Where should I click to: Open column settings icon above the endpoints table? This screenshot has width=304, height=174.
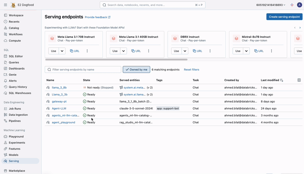coord(299,80)
